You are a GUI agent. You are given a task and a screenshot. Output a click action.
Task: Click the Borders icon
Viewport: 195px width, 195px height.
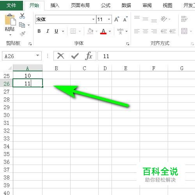click(73, 31)
